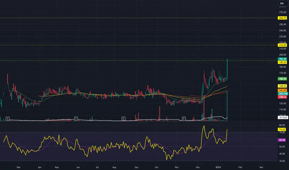
Task: Select the Sep label on time axis
Action: 136,167
